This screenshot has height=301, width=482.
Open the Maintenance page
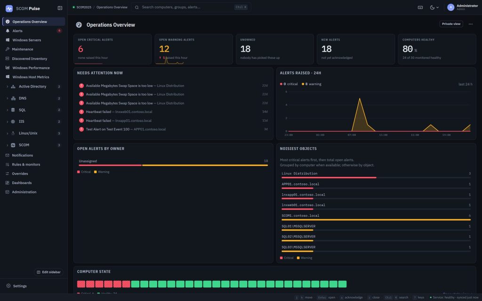point(34,49)
